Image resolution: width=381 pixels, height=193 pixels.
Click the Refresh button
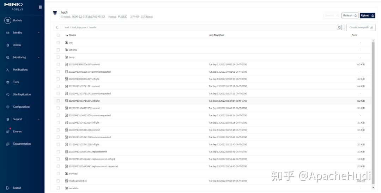(x=350, y=16)
